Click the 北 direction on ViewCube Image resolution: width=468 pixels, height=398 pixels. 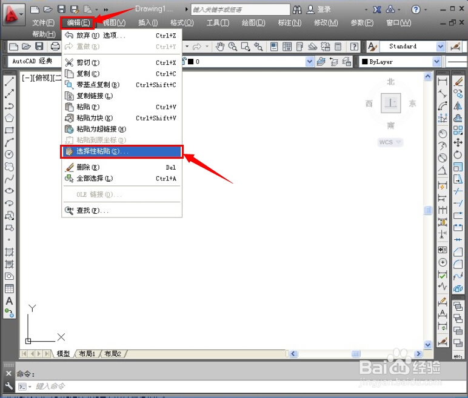click(x=390, y=82)
